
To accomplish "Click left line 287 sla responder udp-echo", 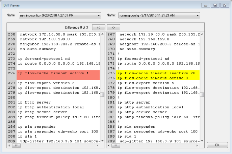I will tap(58, 131).
